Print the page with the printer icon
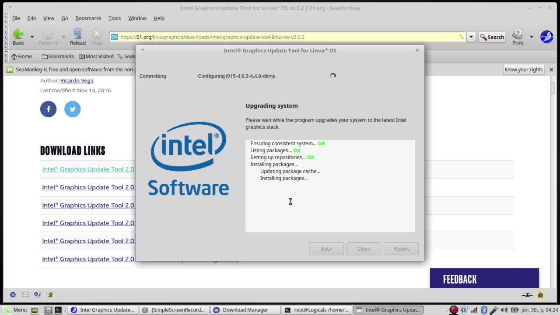 click(518, 37)
